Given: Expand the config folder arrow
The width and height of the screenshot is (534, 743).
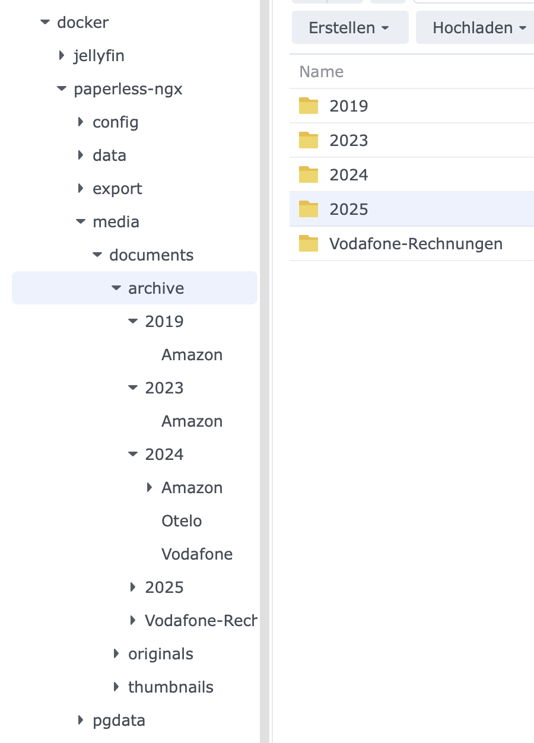Looking at the screenshot, I should 81,122.
